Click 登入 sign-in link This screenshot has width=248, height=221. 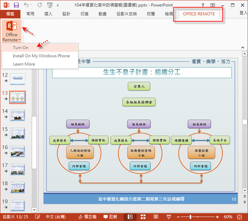pyautogui.click(x=244, y=13)
